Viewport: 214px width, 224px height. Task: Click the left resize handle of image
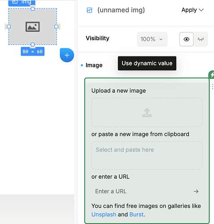(9, 26)
